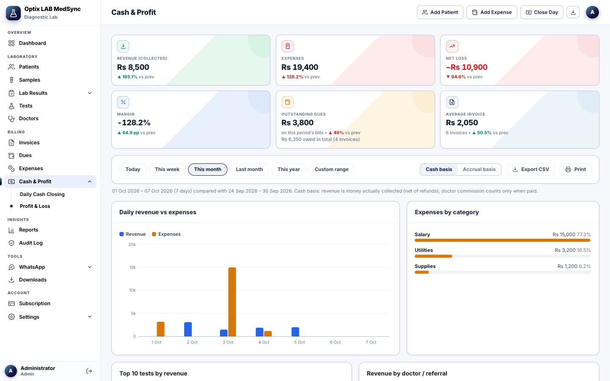Screen dimensions: 610x381
Task: Toggle Expenses series in chart legend
Action: pos(166,234)
